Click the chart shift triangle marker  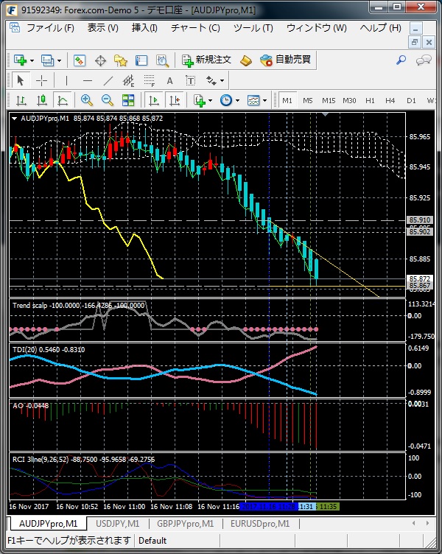pyautogui.click(x=326, y=114)
